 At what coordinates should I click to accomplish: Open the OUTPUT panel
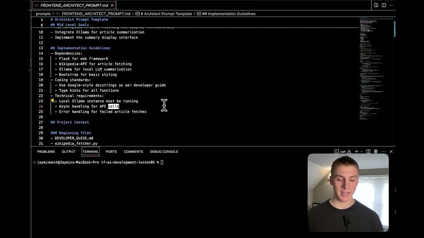pyautogui.click(x=68, y=151)
